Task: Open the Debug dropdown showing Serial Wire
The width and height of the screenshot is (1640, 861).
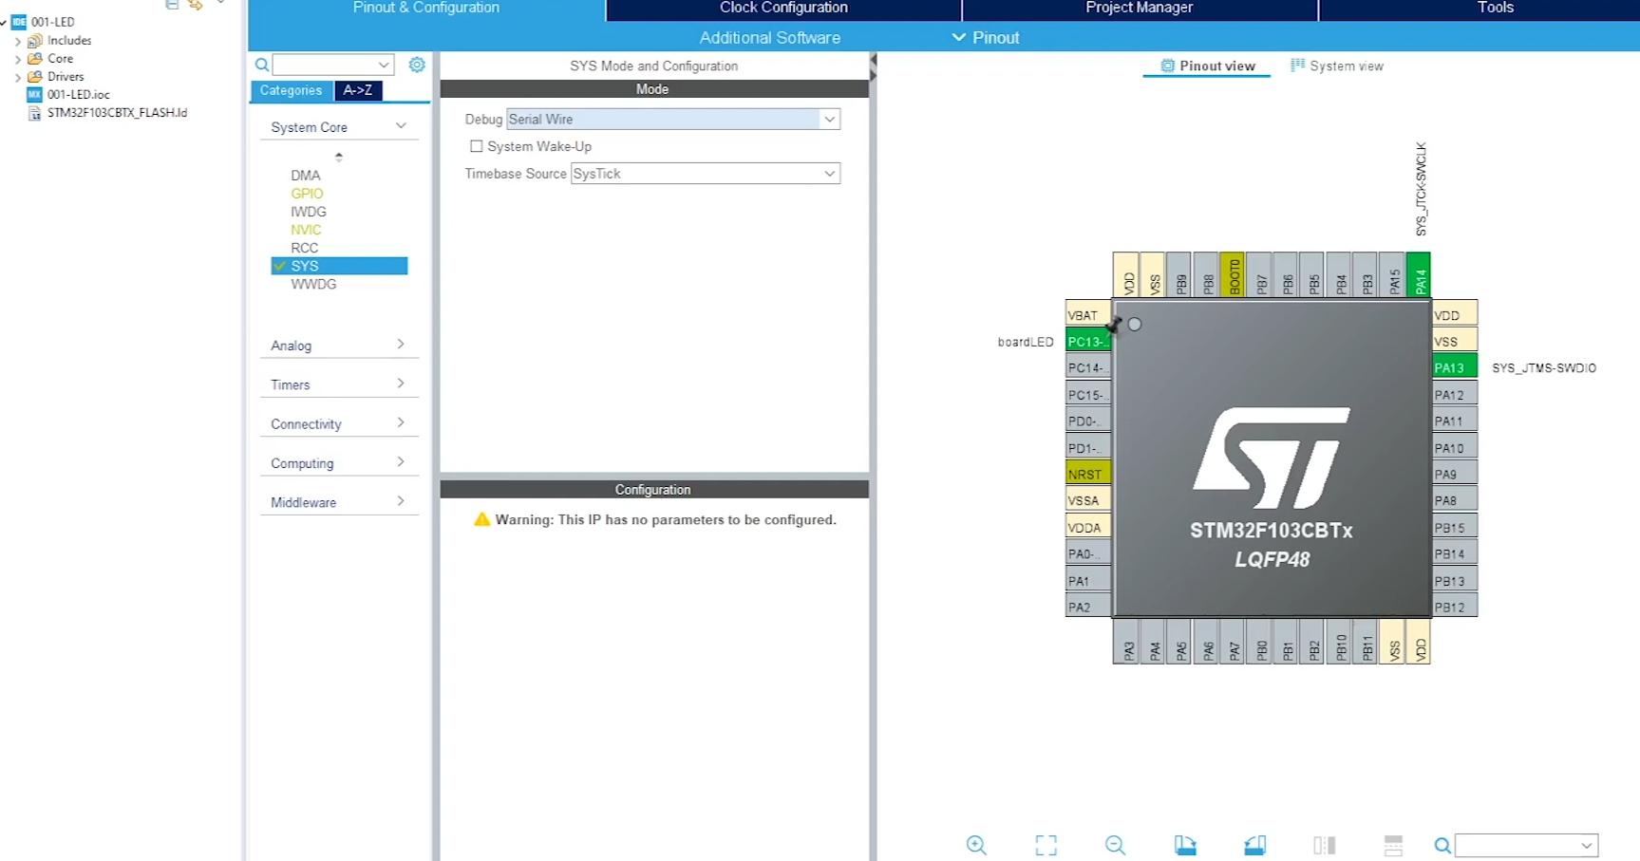Action: 672,119
